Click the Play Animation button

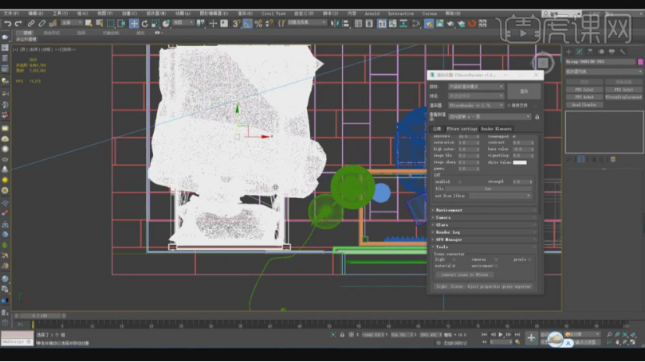[501, 335]
